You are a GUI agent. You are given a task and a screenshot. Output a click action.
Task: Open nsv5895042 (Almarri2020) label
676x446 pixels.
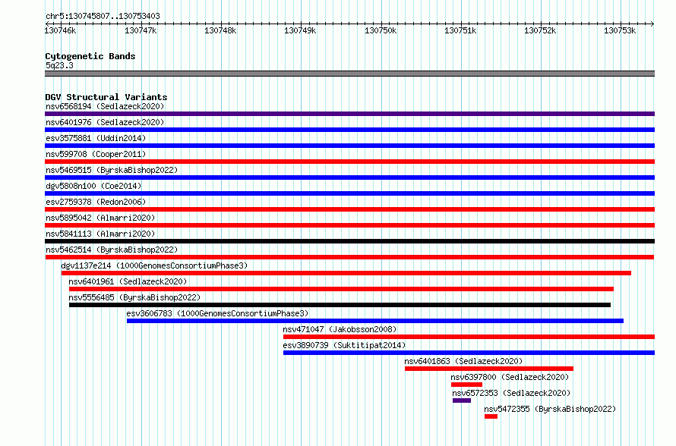point(100,218)
